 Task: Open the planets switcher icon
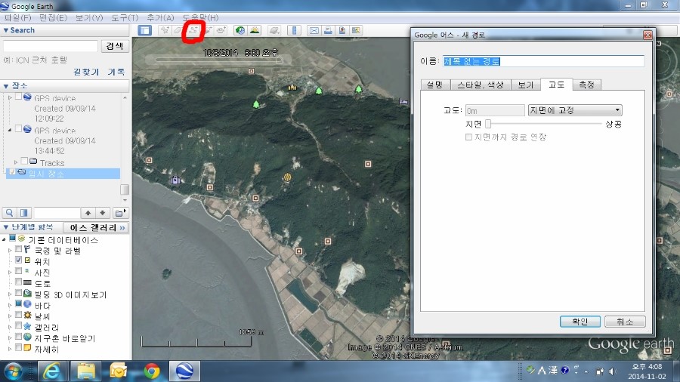(274, 30)
